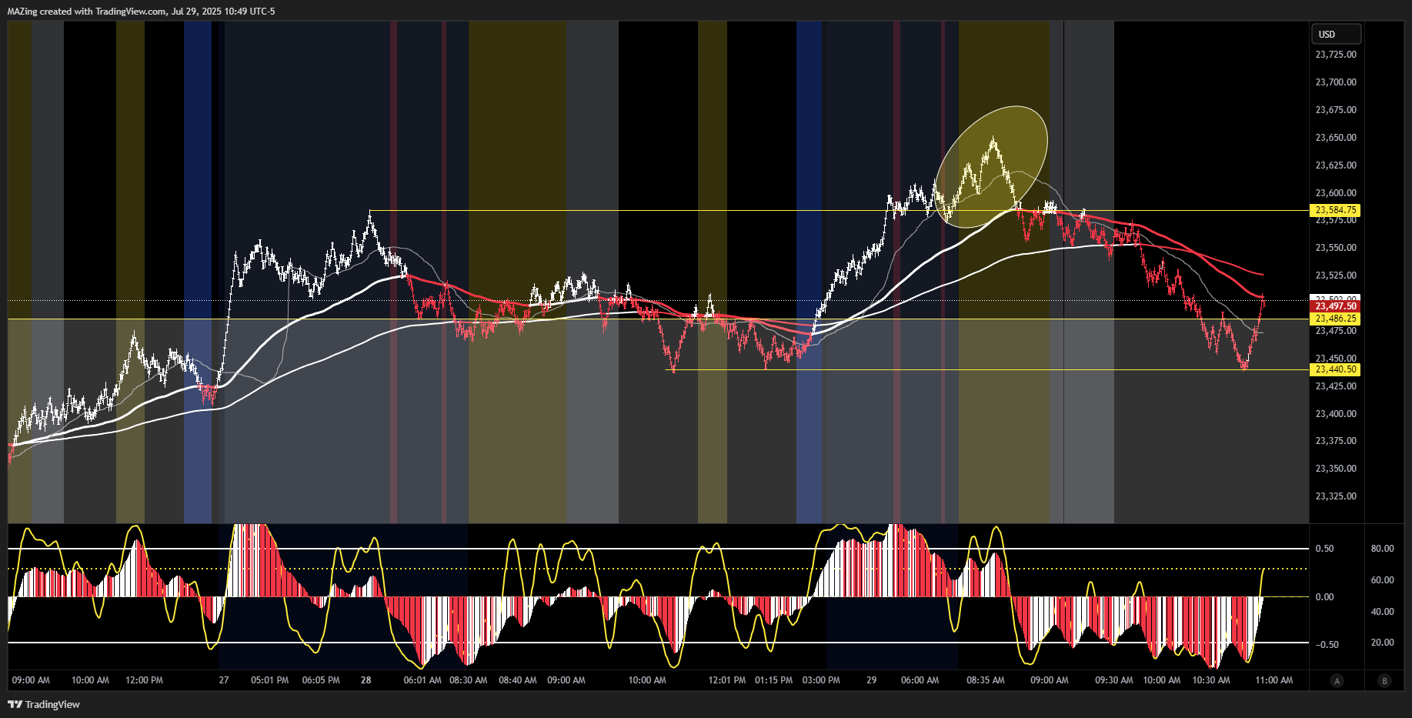Click the 08:30 AM time axis label
The image size is (1412, 718).
(x=469, y=680)
